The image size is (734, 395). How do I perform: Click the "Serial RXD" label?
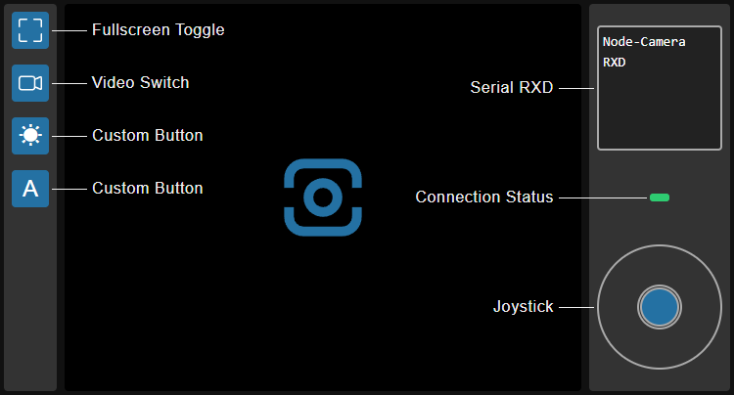(512, 88)
